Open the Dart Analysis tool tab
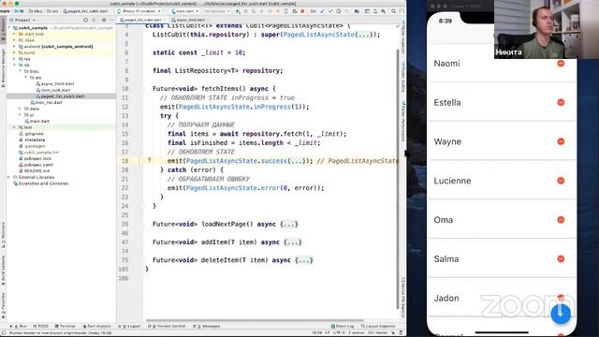The image size is (599, 337). (96, 326)
